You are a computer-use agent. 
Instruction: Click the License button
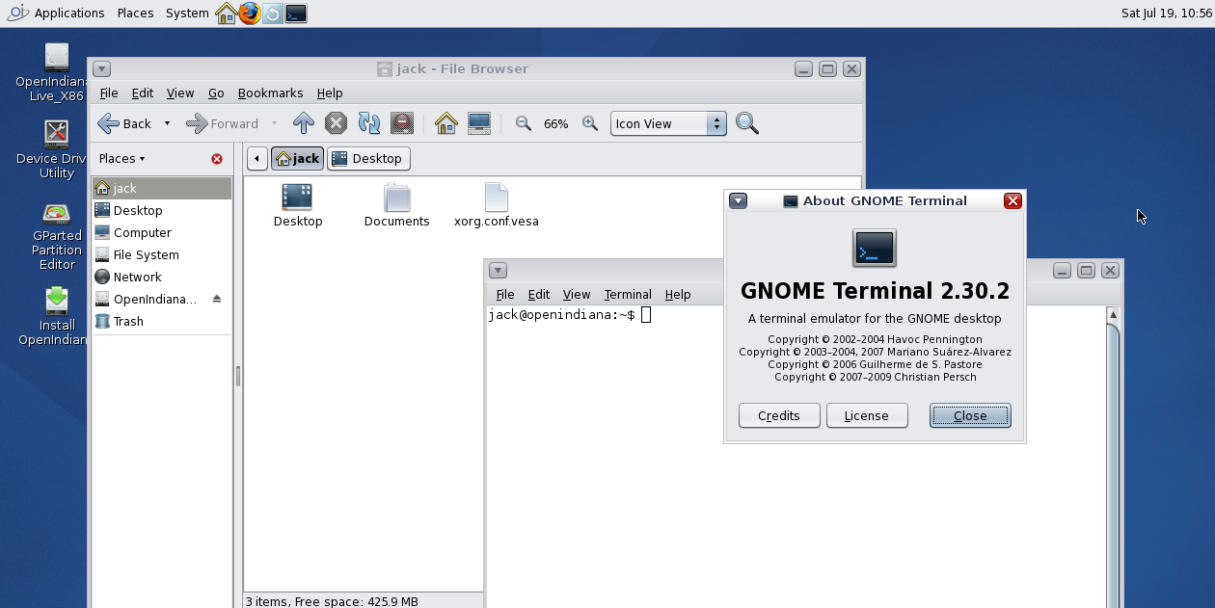pyautogui.click(x=867, y=415)
